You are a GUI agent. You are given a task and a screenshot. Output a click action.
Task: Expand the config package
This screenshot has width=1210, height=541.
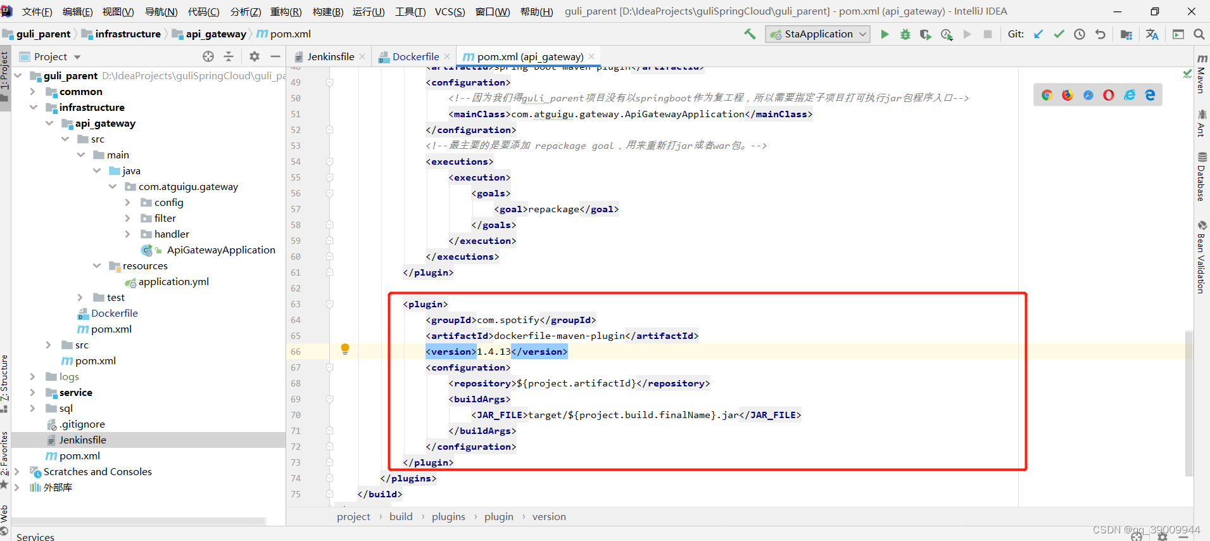tap(127, 202)
